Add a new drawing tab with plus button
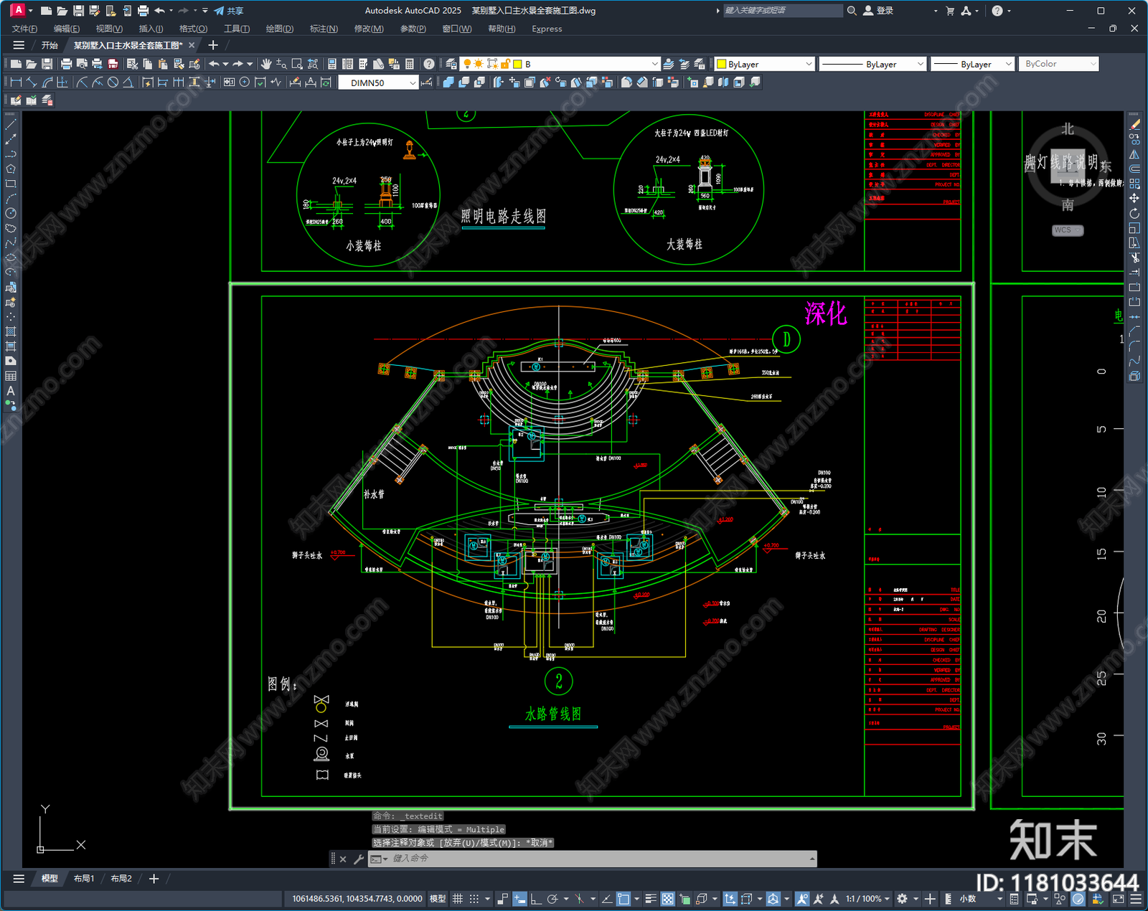This screenshot has height=911, width=1148. tap(213, 45)
